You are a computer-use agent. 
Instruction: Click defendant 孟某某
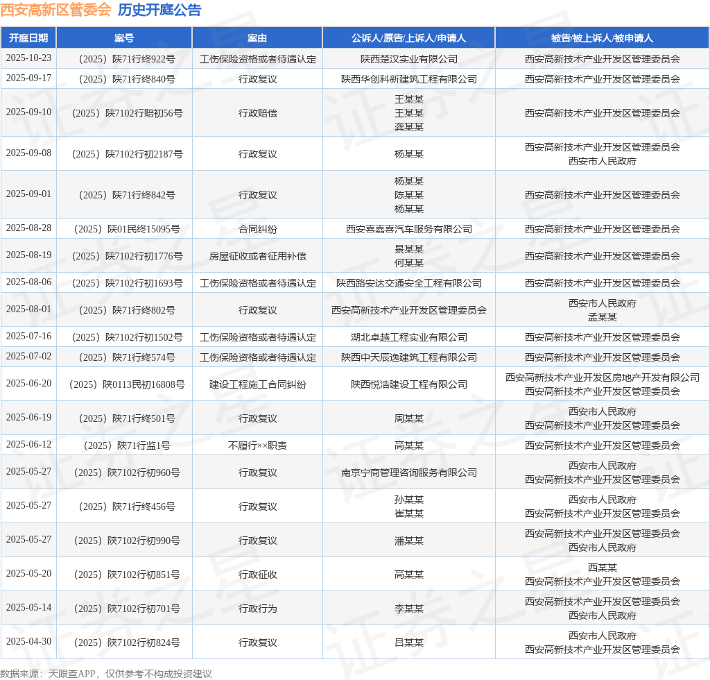pos(603,318)
